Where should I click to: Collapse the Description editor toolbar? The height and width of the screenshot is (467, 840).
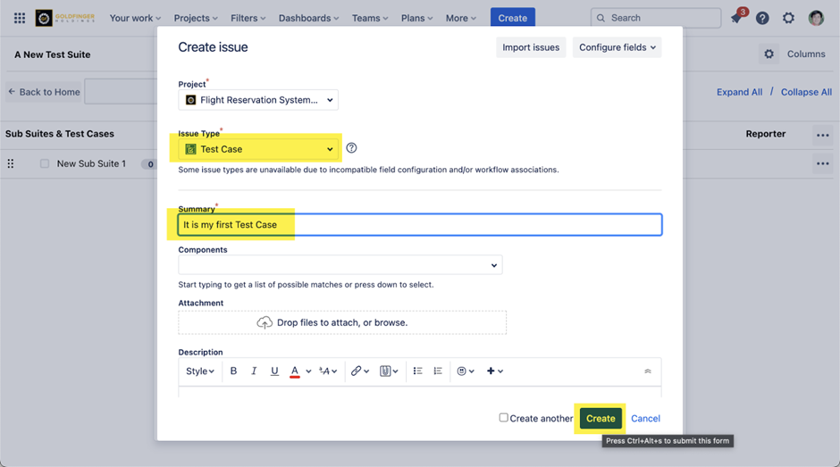click(648, 371)
